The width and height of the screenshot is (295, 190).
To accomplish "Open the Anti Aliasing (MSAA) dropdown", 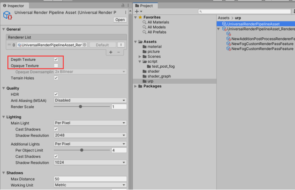I will pyautogui.click(x=90, y=101).
